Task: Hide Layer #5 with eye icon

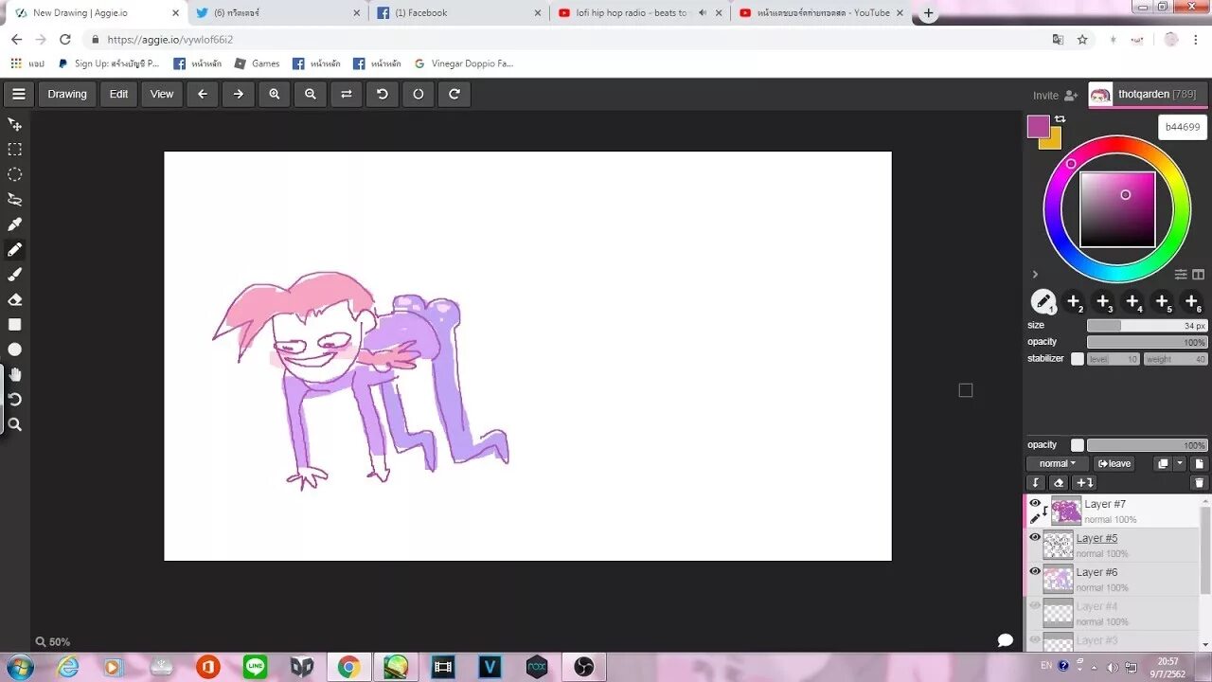Action: 1035,537
